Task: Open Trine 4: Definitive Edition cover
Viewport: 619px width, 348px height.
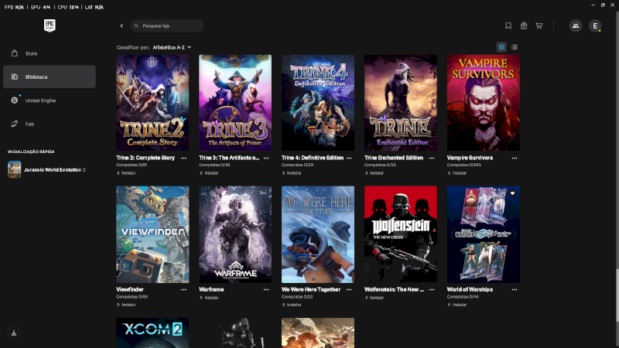Action: [x=318, y=103]
